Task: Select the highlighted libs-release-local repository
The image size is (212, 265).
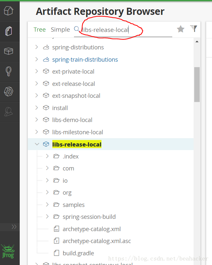Action: click(x=77, y=144)
